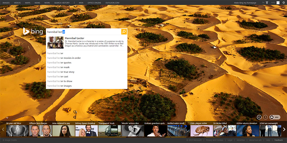Open 'Graham grandson quits' news thumbnail
This screenshot has width=287, height=143.
[156, 130]
